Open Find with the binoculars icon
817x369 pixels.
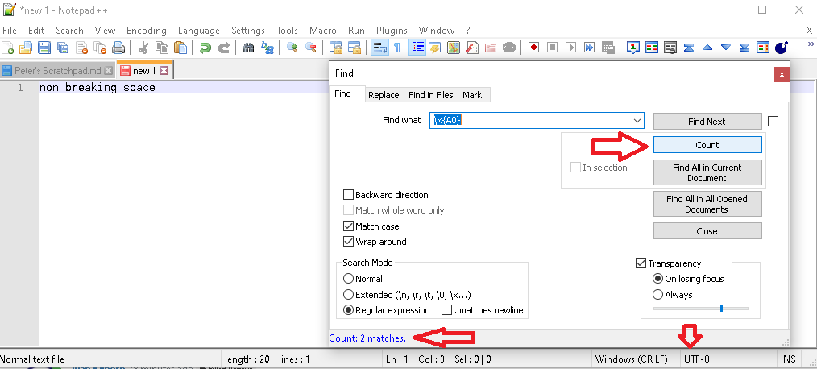coord(248,48)
